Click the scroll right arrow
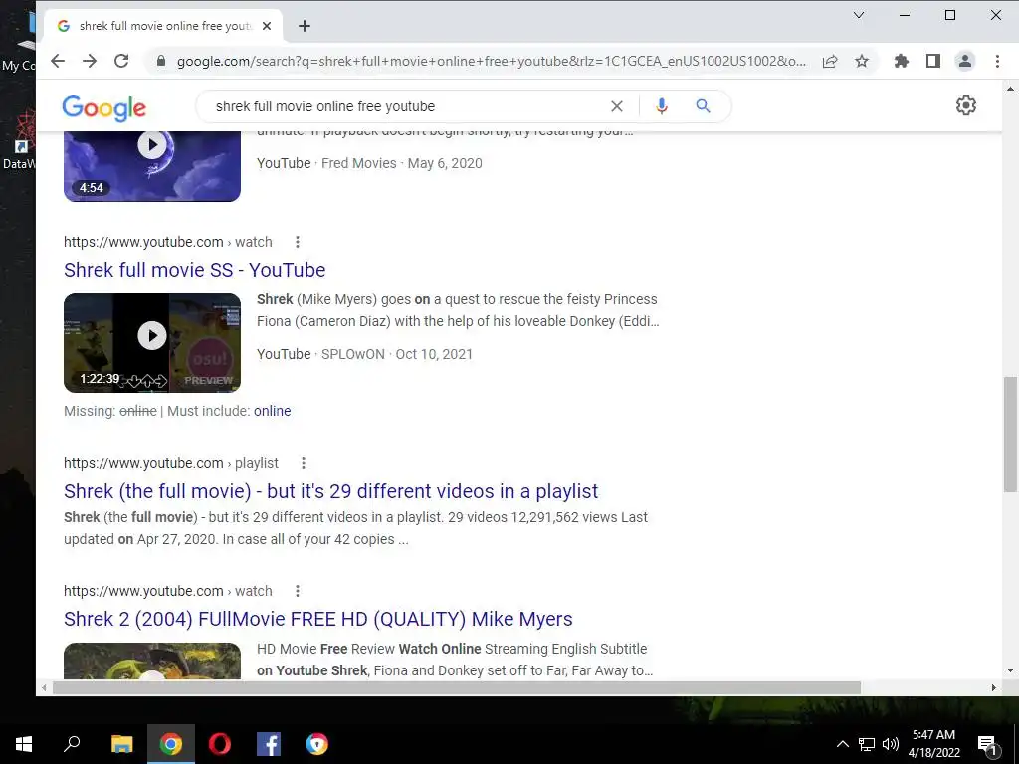This screenshot has height=764, width=1019. coord(994,687)
